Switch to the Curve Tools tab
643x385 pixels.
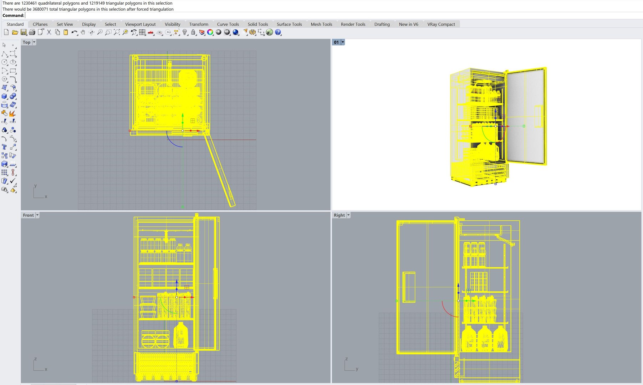(228, 24)
